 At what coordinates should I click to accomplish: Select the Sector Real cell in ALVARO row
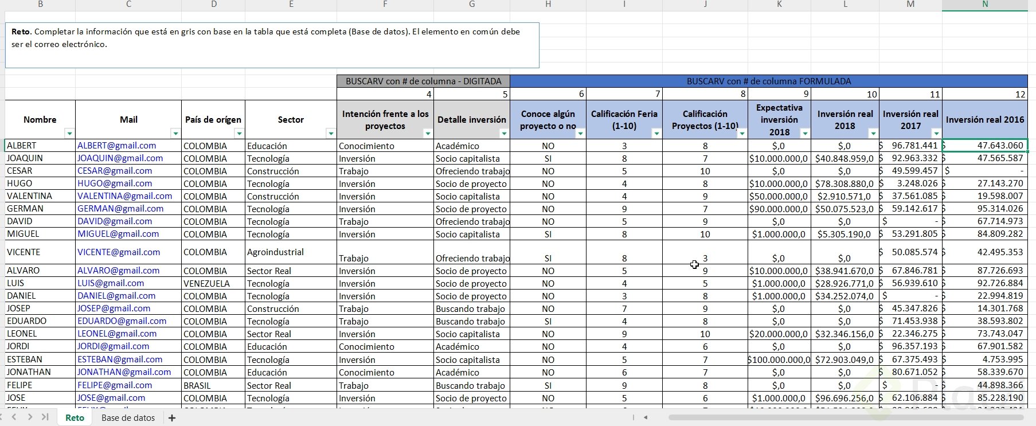pos(291,271)
